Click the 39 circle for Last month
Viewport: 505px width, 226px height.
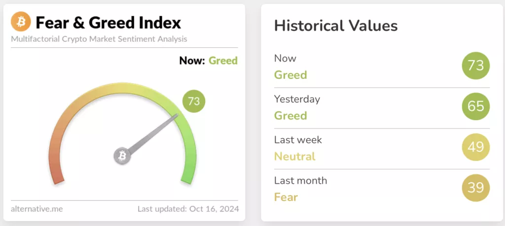(476, 188)
